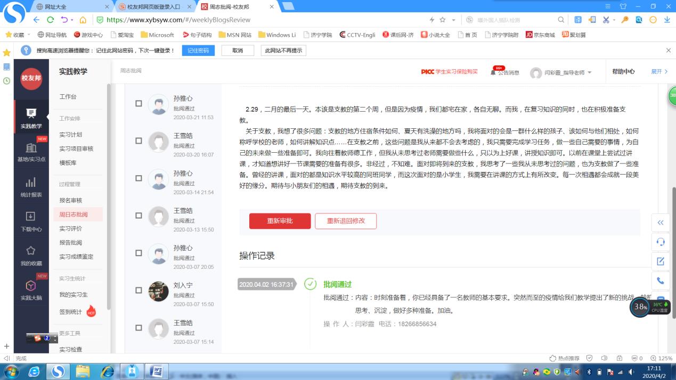Click the browser address bar URL
The width and height of the screenshot is (676, 380).
[x=178, y=20]
